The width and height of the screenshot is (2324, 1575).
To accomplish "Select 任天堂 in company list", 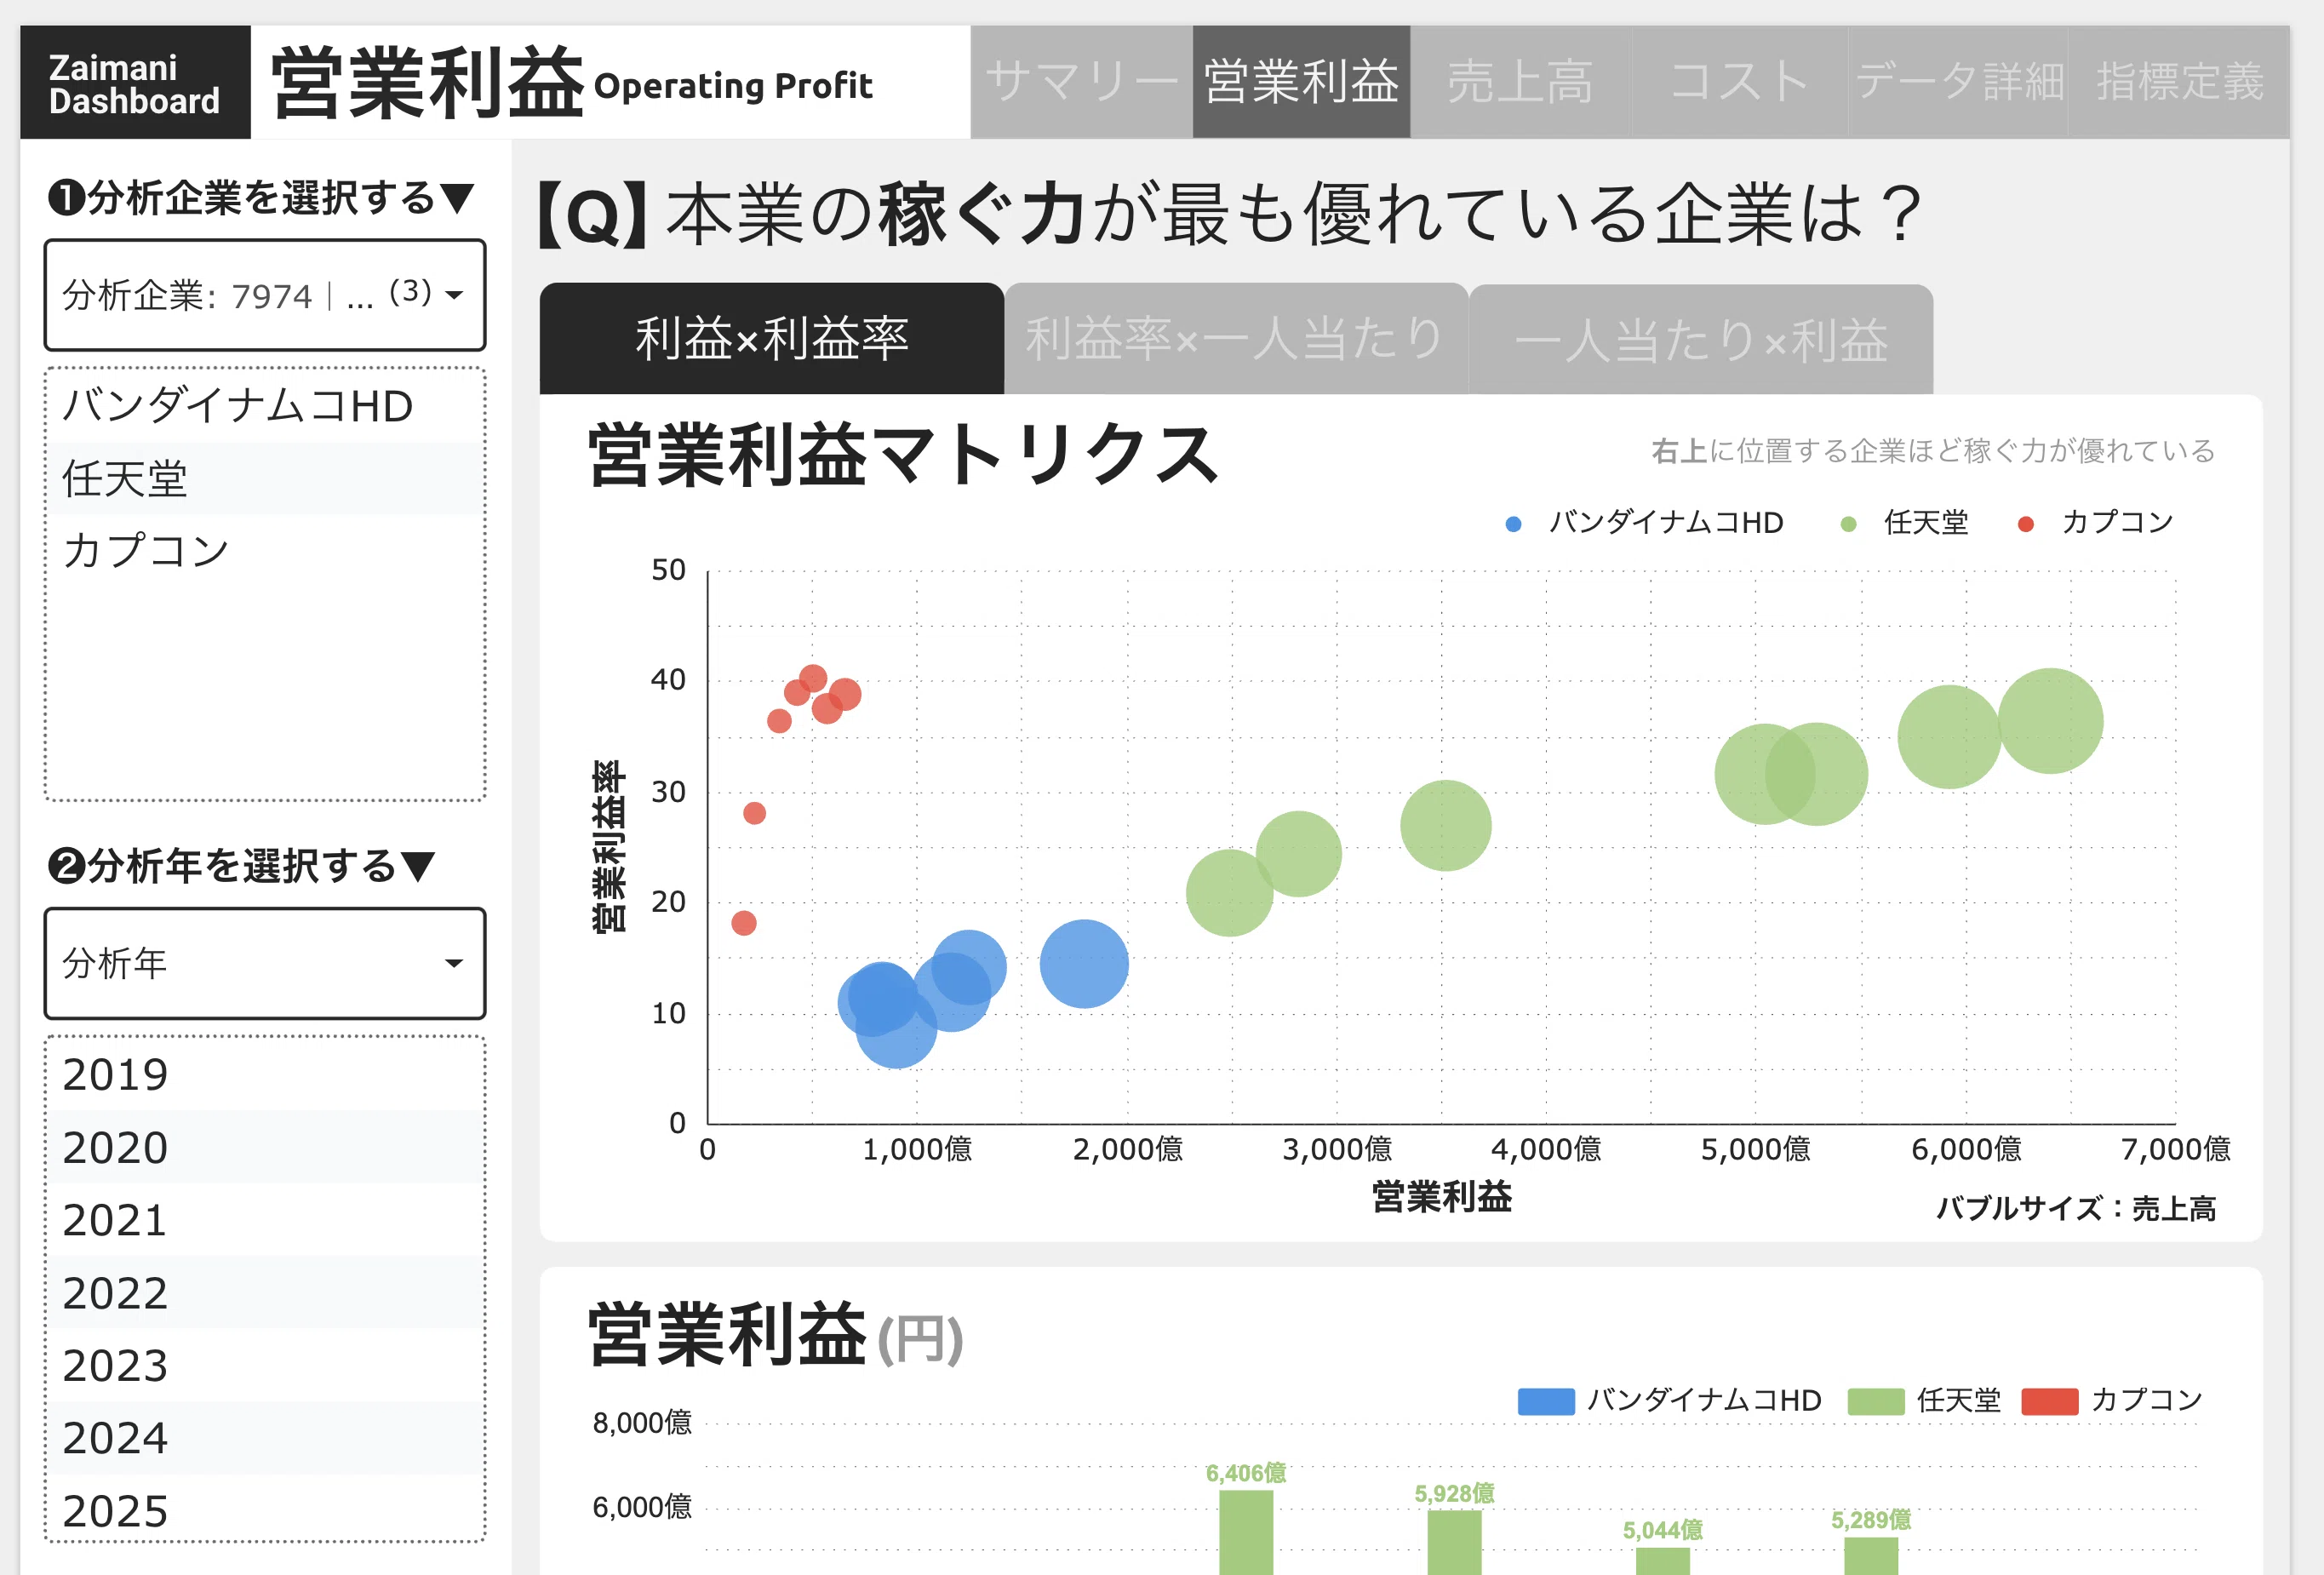I will coord(265,478).
